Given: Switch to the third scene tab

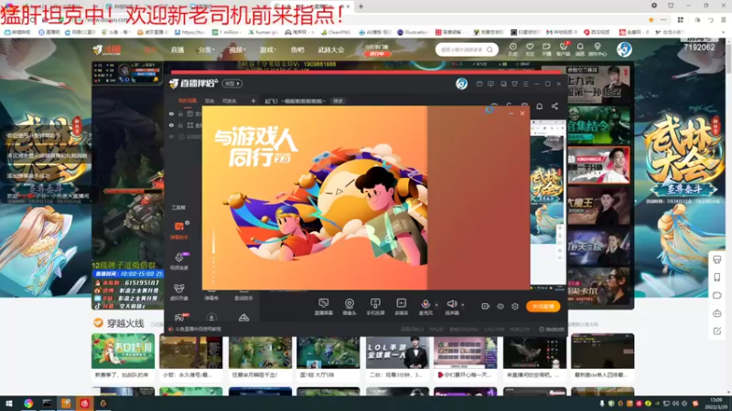Looking at the screenshot, I should [x=230, y=100].
